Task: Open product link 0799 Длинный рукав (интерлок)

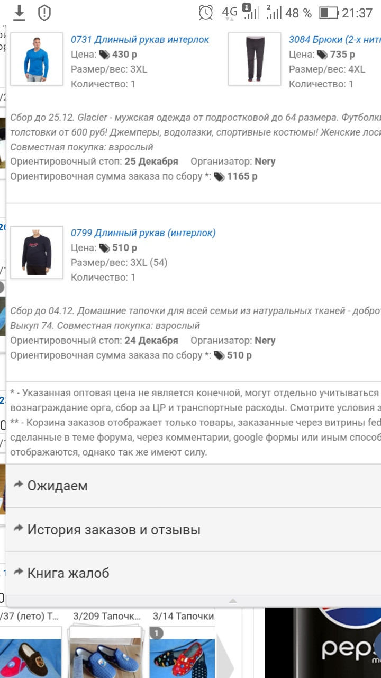Action: point(143,233)
